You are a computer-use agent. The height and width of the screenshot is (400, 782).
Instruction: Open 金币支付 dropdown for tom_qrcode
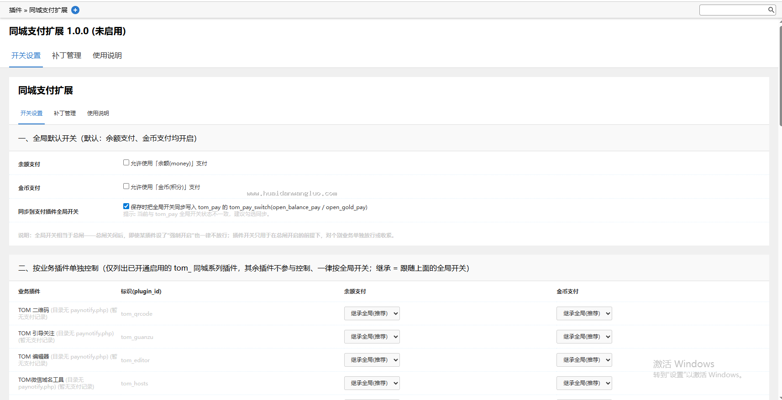pyautogui.click(x=584, y=313)
